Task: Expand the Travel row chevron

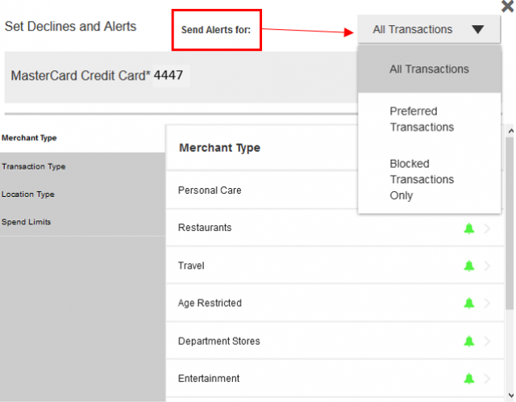Action: tap(487, 266)
